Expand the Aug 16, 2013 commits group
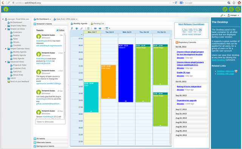Image resolution: width=242 pixels, height=149 pixels. pyautogui.click(x=191, y=118)
